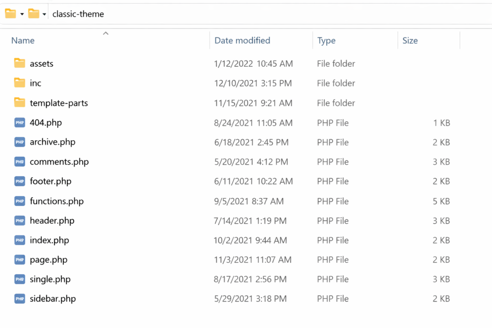The height and width of the screenshot is (328, 492).
Task: Sort files by Type column header
Action: tap(326, 41)
